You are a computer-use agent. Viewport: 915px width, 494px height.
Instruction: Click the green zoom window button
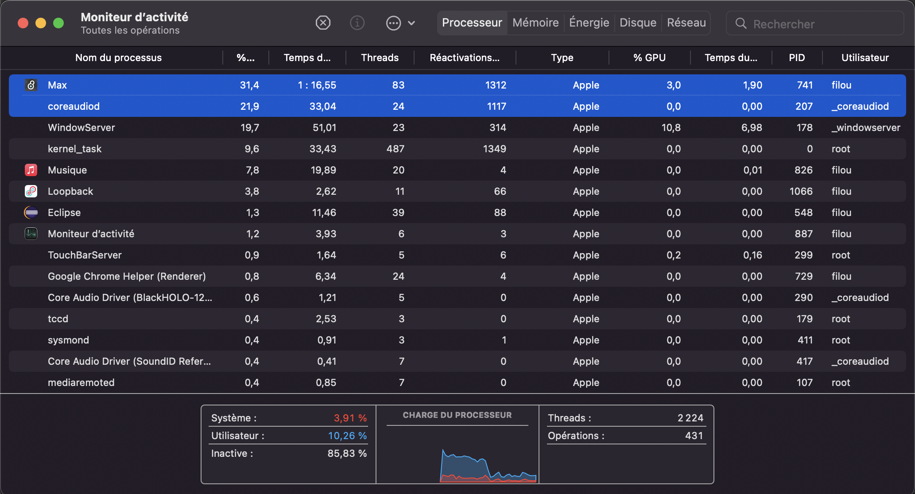(x=58, y=23)
